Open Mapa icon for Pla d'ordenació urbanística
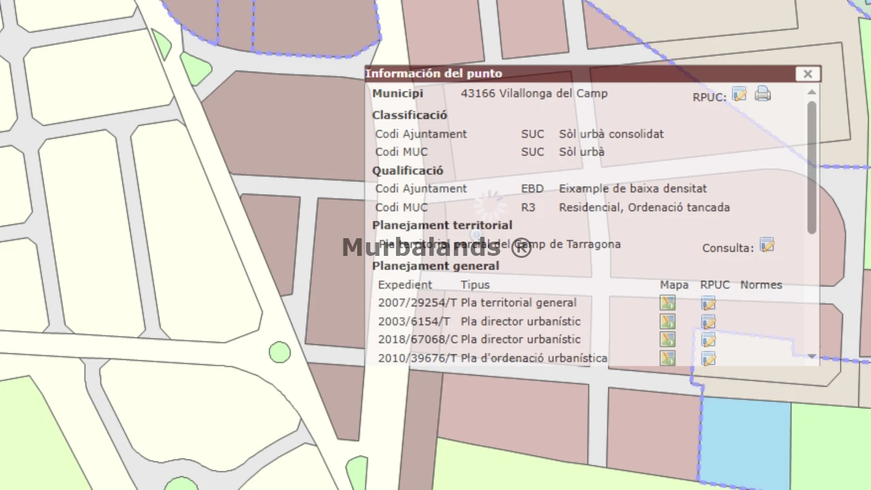 (x=668, y=358)
